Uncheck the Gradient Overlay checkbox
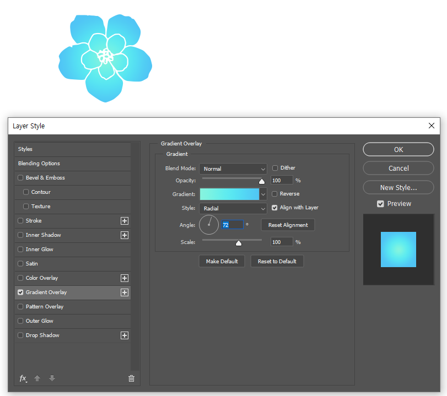 [x=20, y=292]
